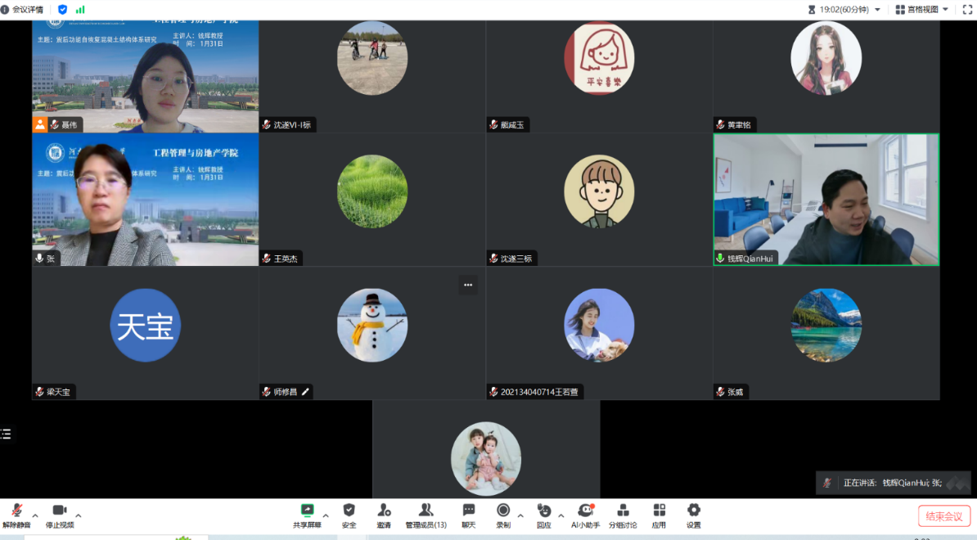Open the 宫格视图 layout dropdown

click(x=922, y=10)
